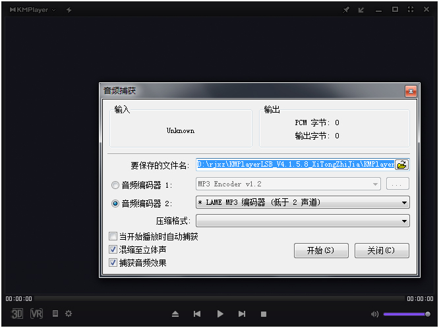Click the lightning bolt icon in title bar
Viewport: 439px width, 328px height.
tap(69, 10)
